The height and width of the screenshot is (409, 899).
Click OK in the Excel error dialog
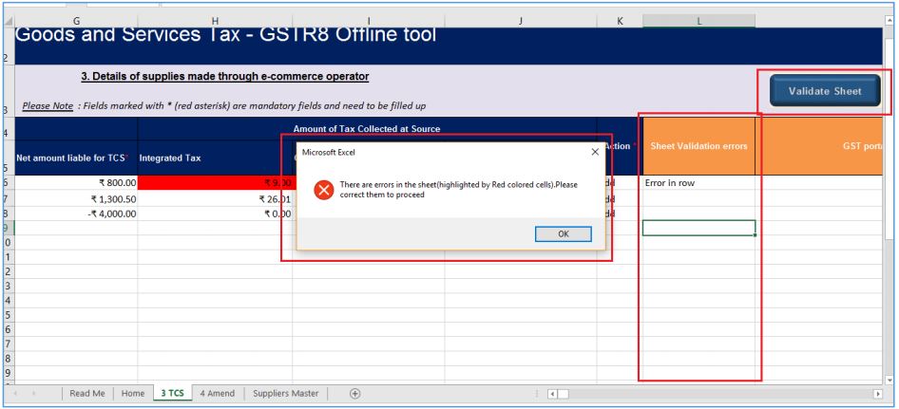(x=563, y=233)
